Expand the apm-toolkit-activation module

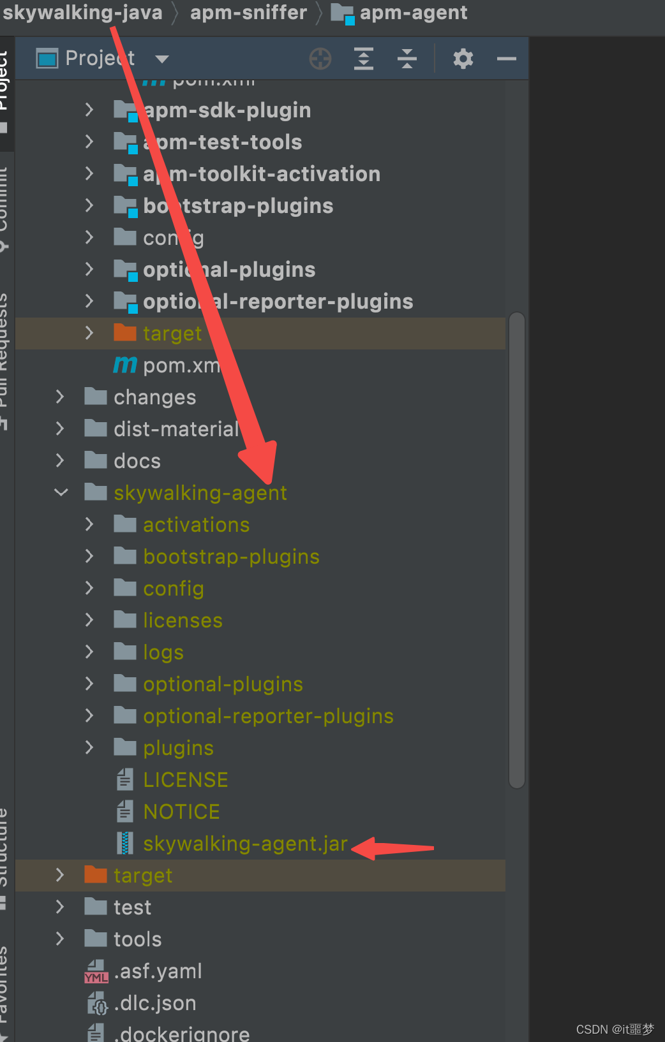point(89,173)
